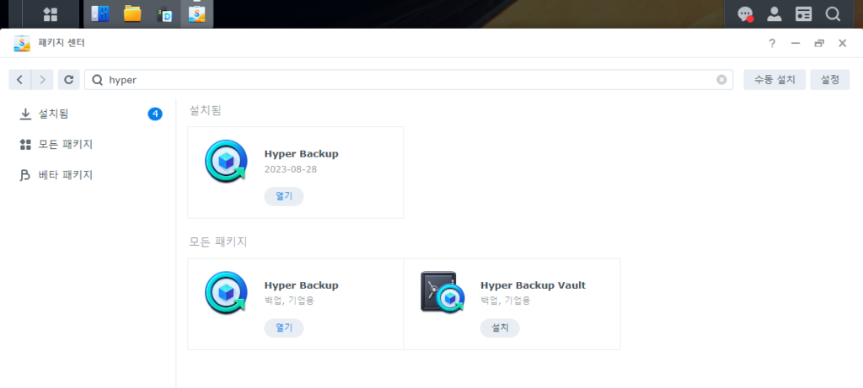
Task: Install Hyper Backup Vault with 설치 button
Action: 500,328
